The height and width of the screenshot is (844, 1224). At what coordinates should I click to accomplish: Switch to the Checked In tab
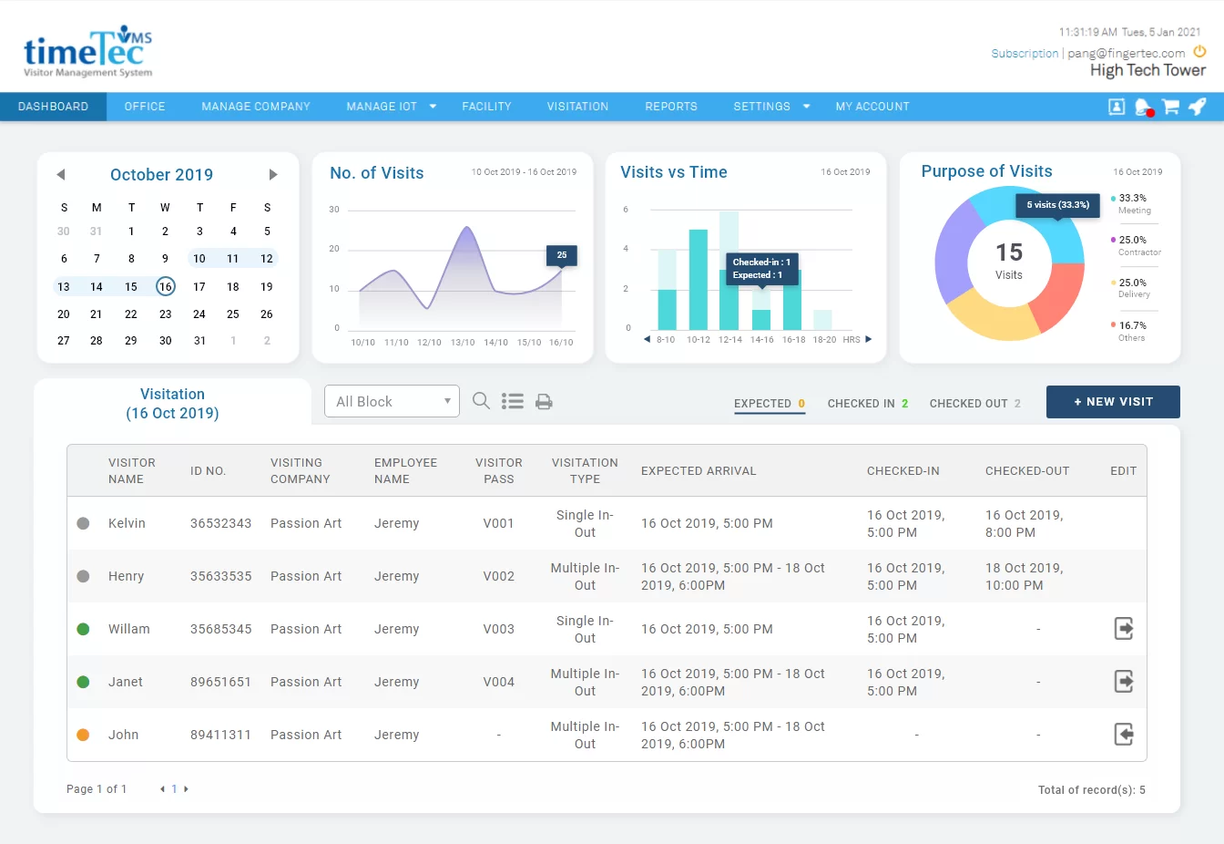click(x=868, y=404)
